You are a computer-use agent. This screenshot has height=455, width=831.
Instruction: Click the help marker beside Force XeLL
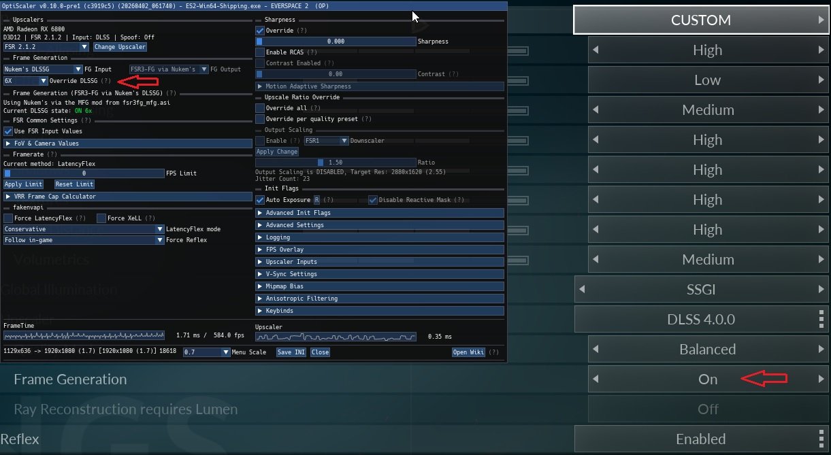coord(150,218)
